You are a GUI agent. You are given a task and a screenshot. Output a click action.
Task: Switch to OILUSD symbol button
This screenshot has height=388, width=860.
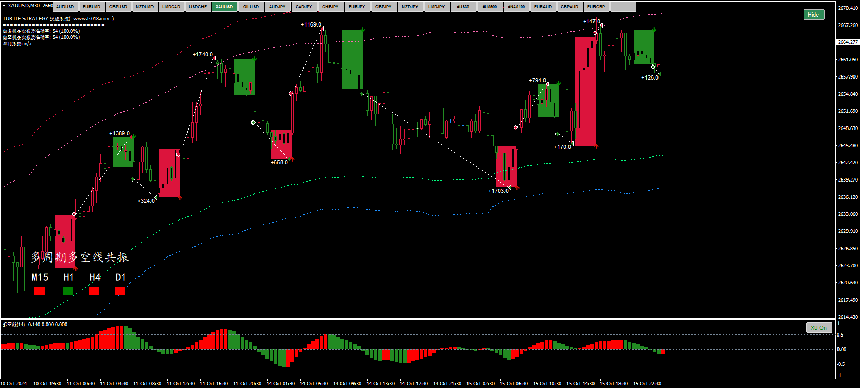(x=251, y=7)
